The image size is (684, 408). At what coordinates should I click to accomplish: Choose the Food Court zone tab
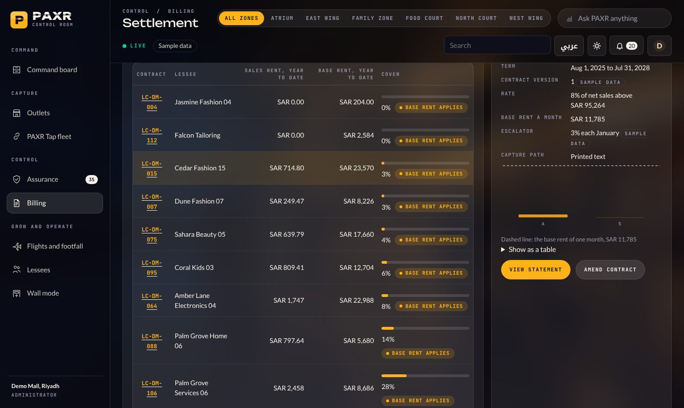[x=424, y=19]
